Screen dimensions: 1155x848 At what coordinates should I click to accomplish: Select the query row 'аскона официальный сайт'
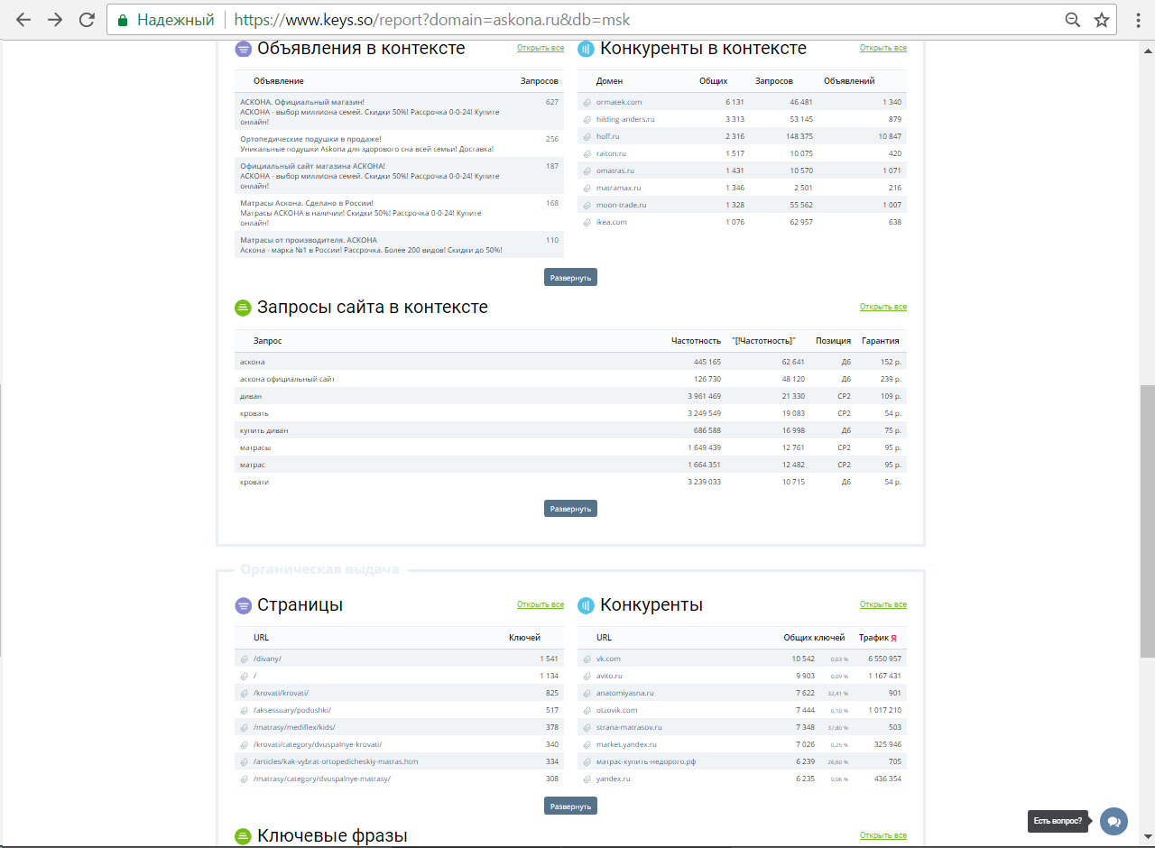(x=570, y=379)
